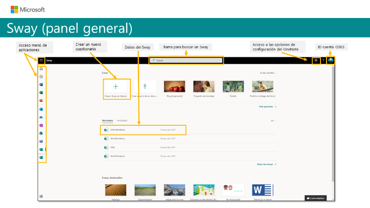The height and width of the screenshot is (208, 370).
Task: Select the Porfolio collage de fotos template
Action: click(263, 89)
